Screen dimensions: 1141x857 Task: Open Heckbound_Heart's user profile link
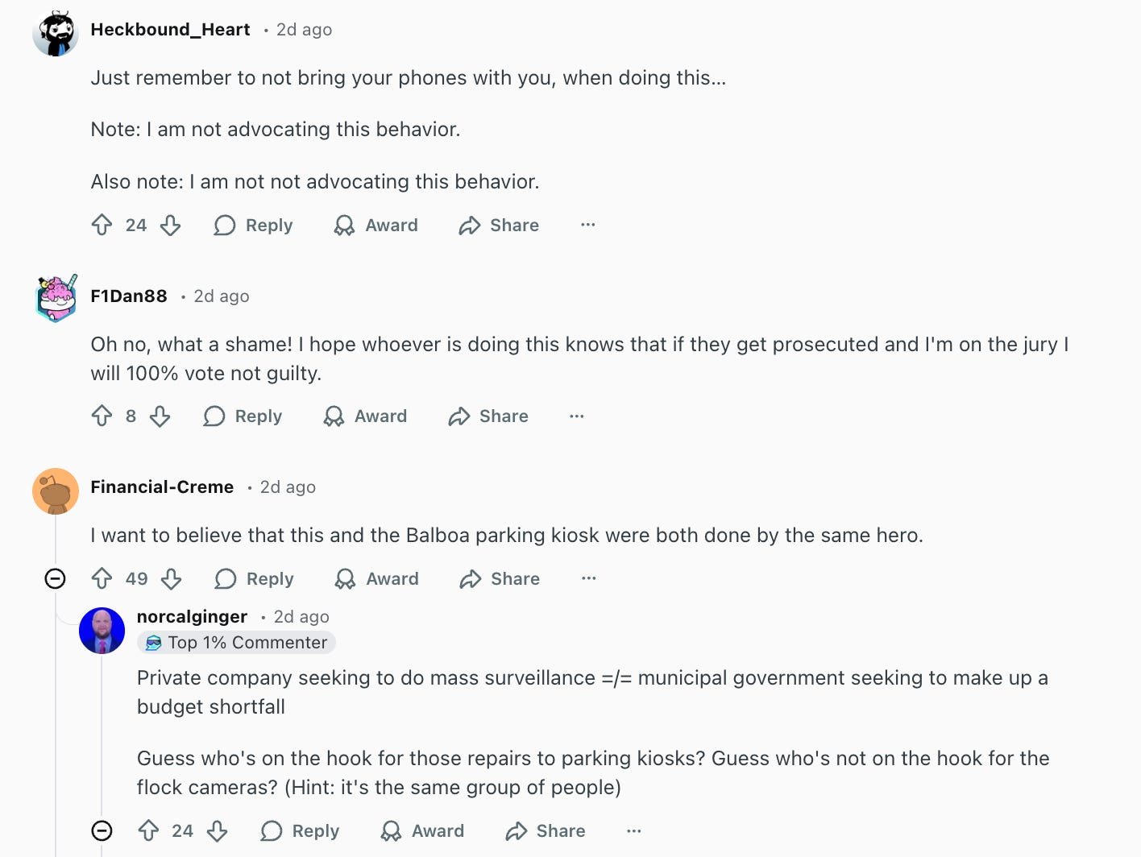(x=170, y=30)
